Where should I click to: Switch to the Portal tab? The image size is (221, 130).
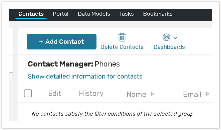61,14
